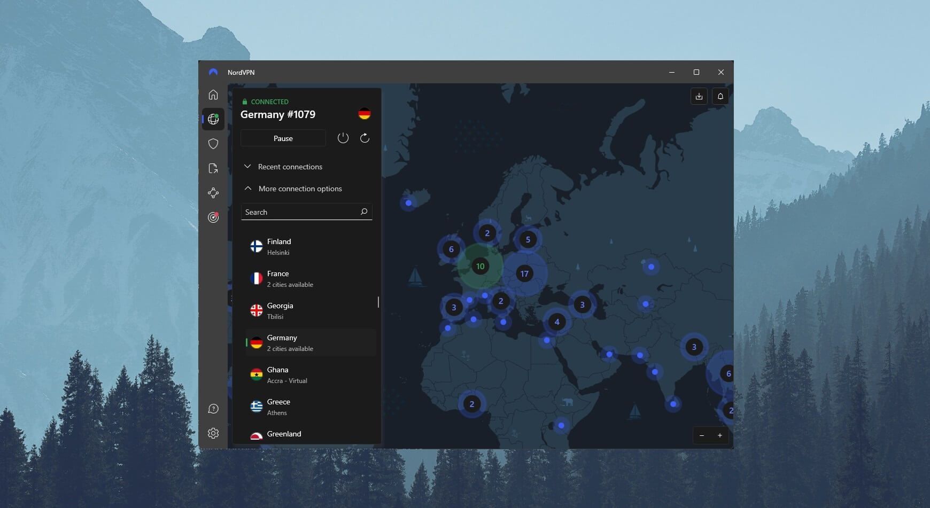Open Threat Protection shield icon

click(213, 144)
